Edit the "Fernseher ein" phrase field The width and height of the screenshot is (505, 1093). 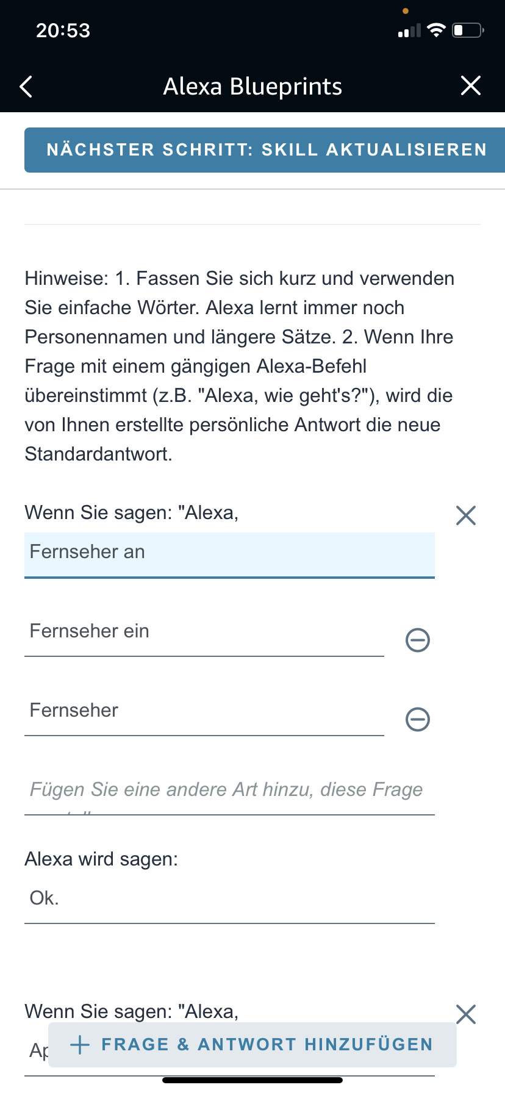[204, 633]
